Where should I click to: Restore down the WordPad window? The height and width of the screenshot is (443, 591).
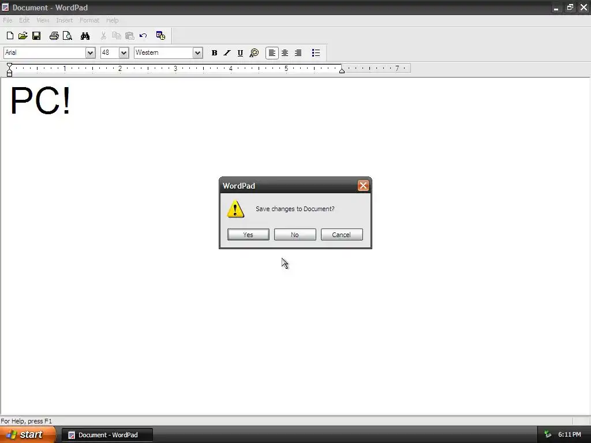(x=570, y=7)
